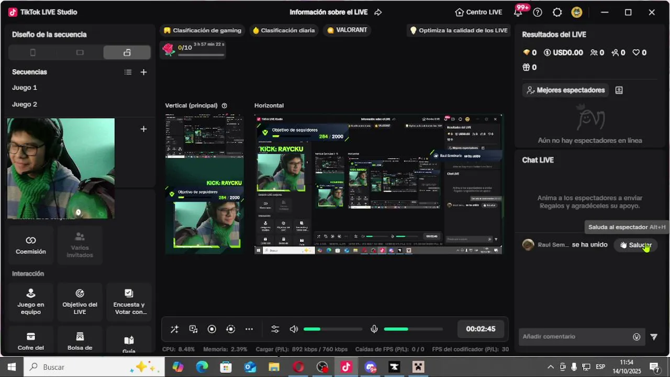Click Saludar to greet the viewer
670x377 pixels.
tap(636, 245)
